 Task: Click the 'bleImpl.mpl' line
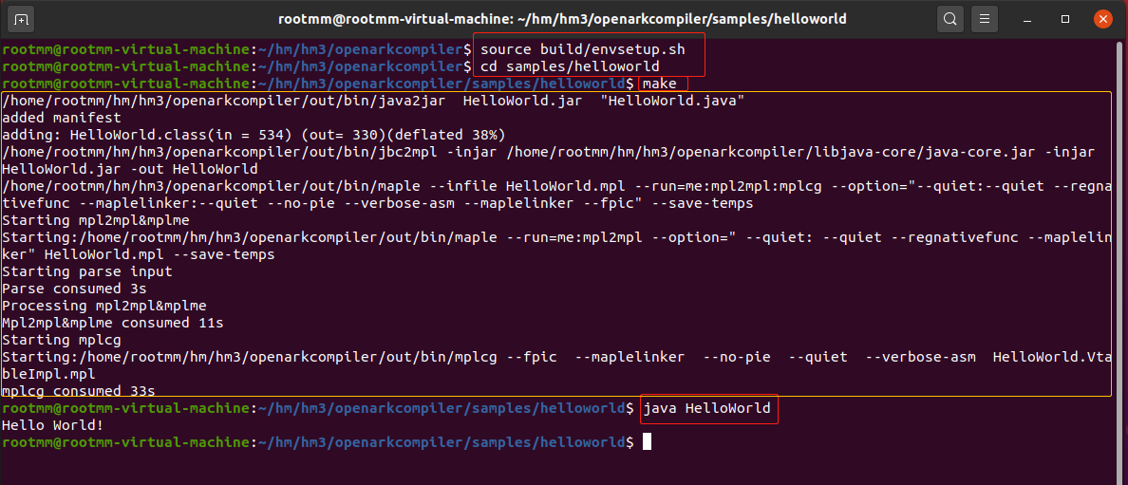tap(49, 375)
